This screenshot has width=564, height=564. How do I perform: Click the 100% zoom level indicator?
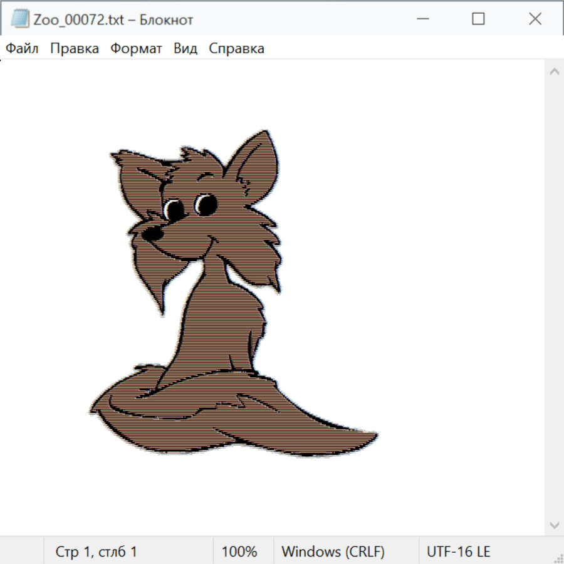pos(239,551)
